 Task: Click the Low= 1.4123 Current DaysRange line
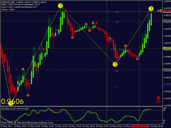pyautogui.click(x=19, y=7)
